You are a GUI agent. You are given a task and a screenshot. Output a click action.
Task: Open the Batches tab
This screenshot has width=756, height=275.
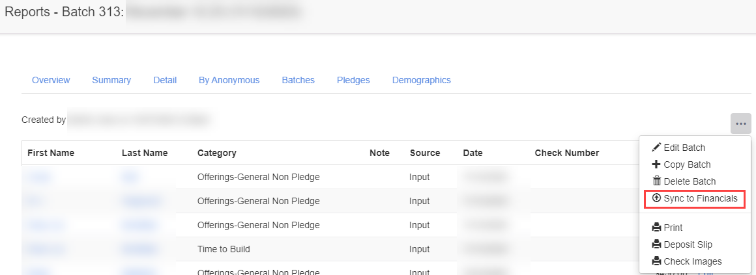(x=298, y=80)
